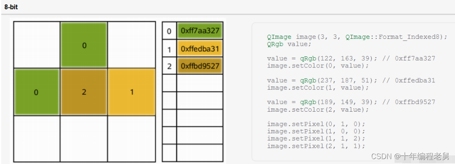Select the yellow 0xffedba31 color table entry
This screenshot has height=164, width=455.
(200, 49)
